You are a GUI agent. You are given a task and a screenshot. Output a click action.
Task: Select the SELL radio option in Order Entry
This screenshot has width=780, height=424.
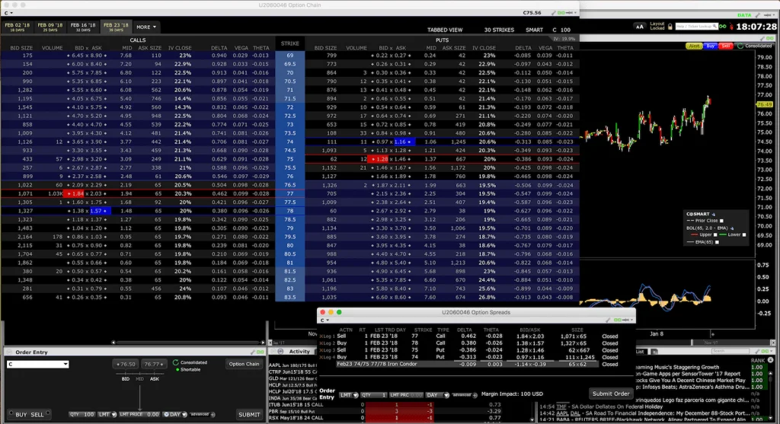(40, 415)
